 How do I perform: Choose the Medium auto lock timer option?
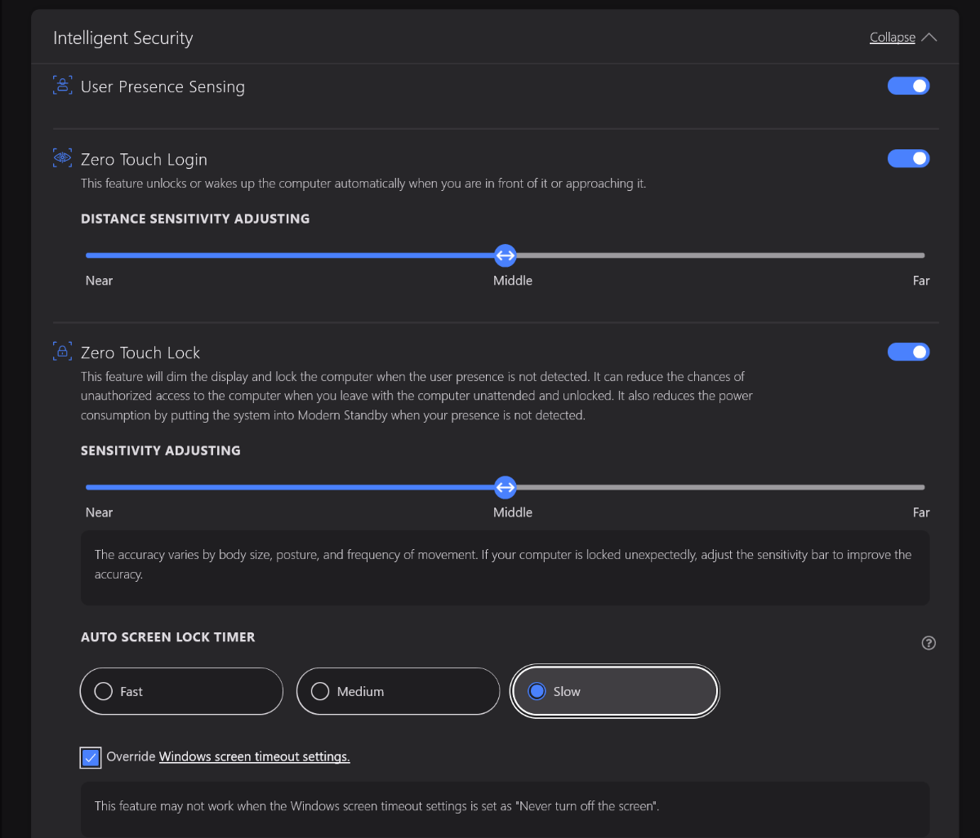tap(397, 691)
